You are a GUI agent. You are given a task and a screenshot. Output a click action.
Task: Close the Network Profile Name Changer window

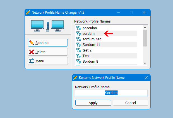click(x=144, y=13)
